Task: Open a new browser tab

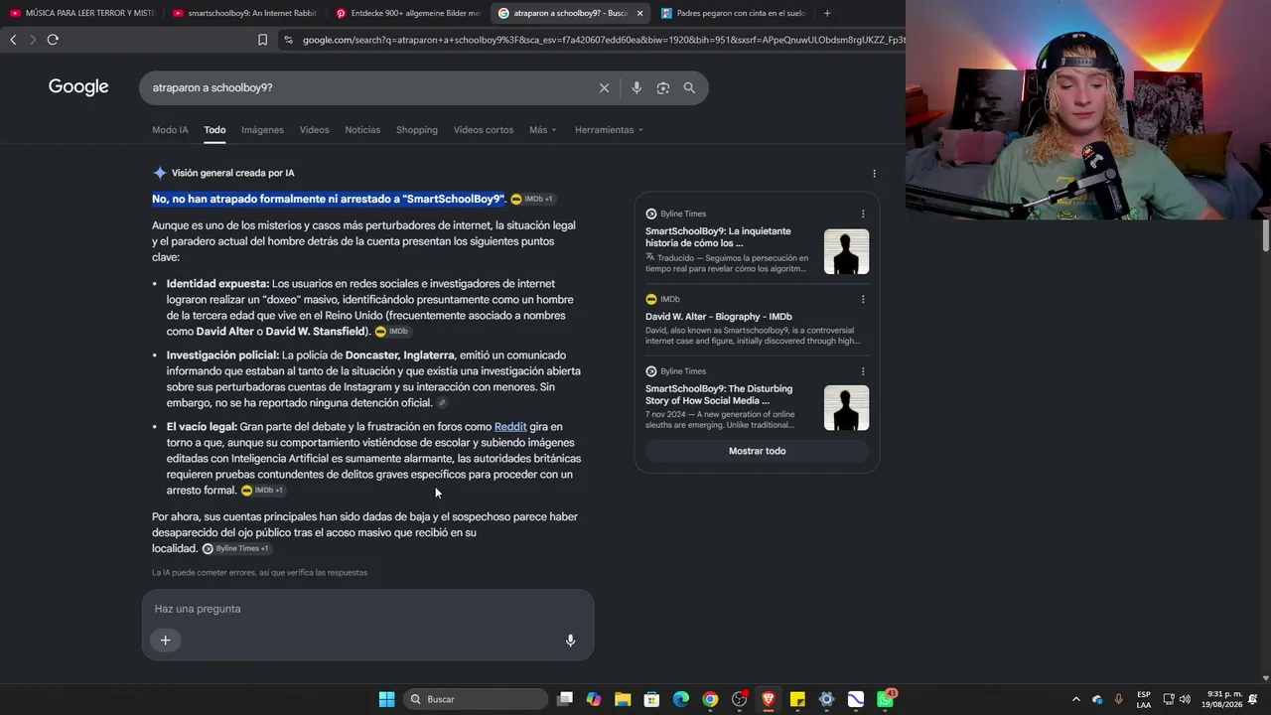Action: [x=827, y=13]
